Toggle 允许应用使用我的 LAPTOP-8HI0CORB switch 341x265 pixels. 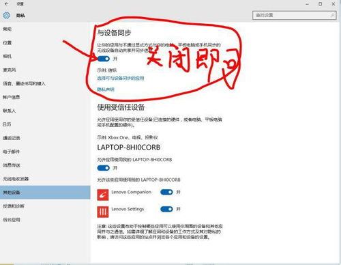104,168
